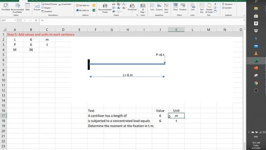Click the vertical scrollbar up arrow
Viewport: 266px width, 150px height.
point(244,29)
